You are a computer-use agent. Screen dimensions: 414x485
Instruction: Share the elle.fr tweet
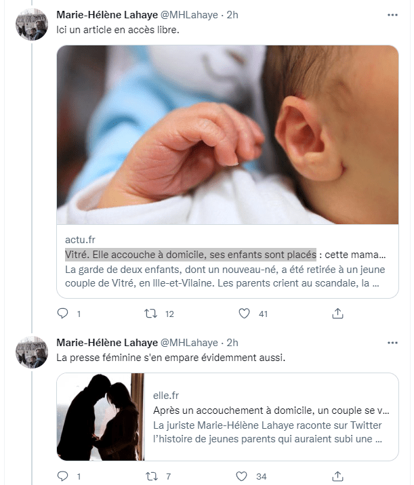click(x=337, y=476)
